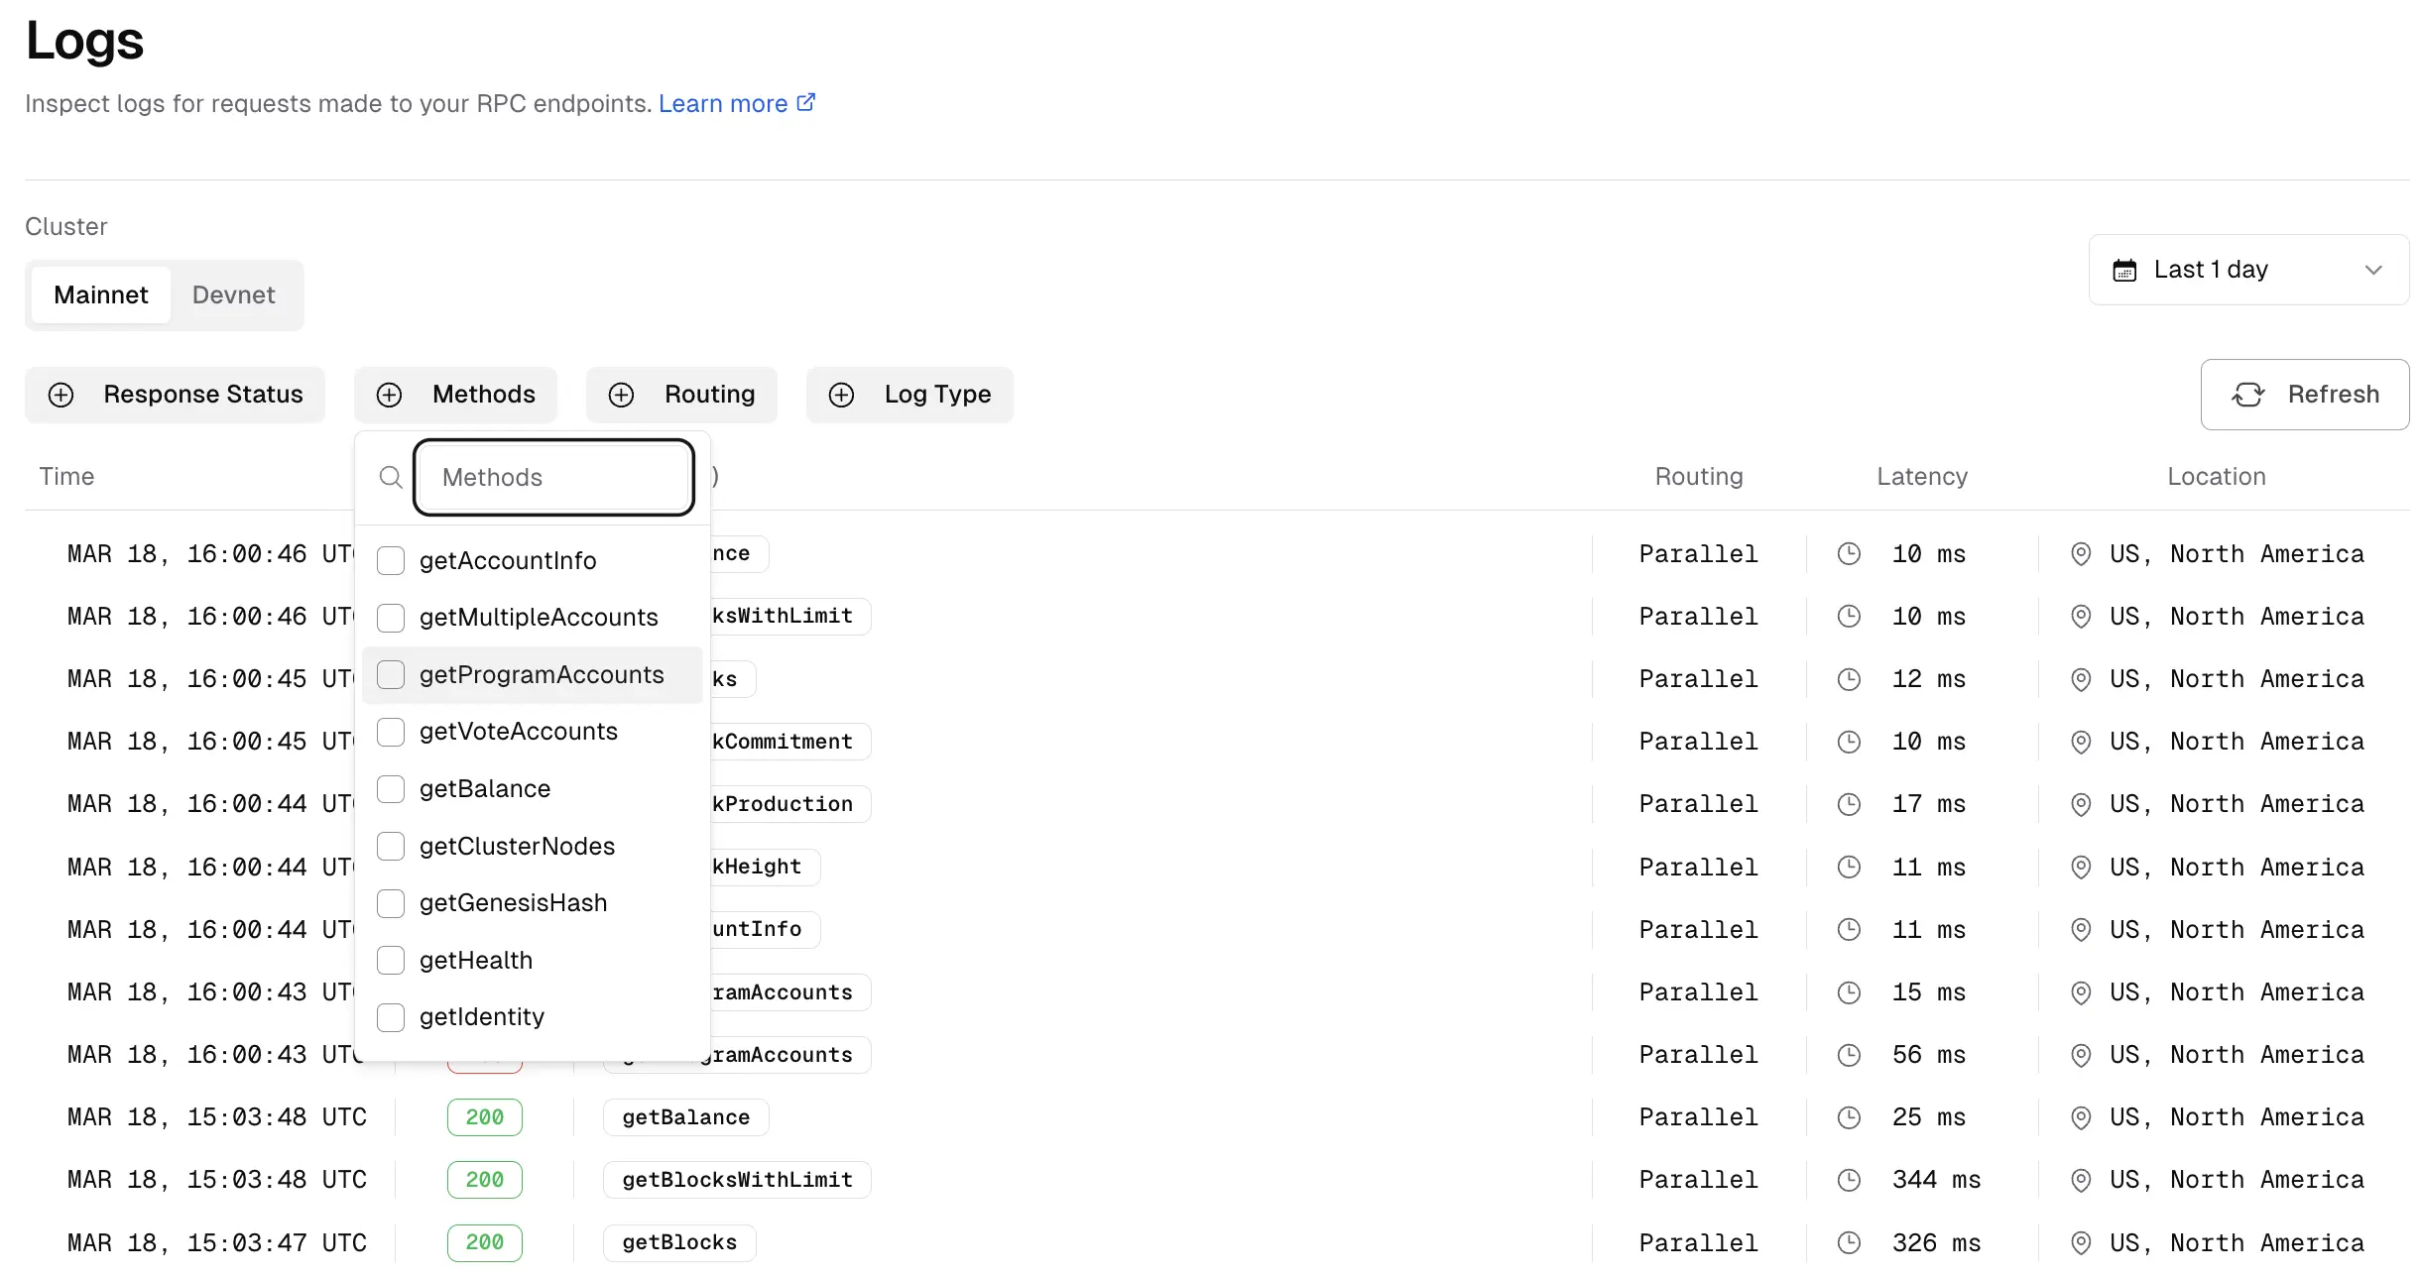
Task: Open the Log Type filter dropdown
Action: pyautogui.click(x=909, y=395)
